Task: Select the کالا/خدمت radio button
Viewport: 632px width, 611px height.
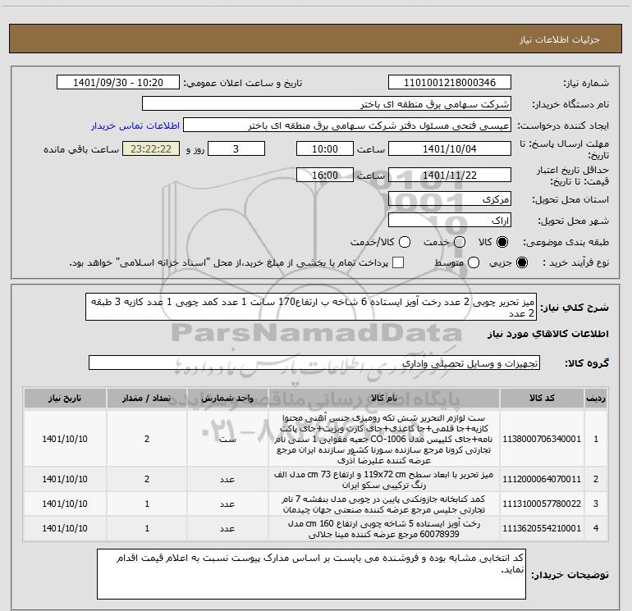Action: (x=405, y=242)
